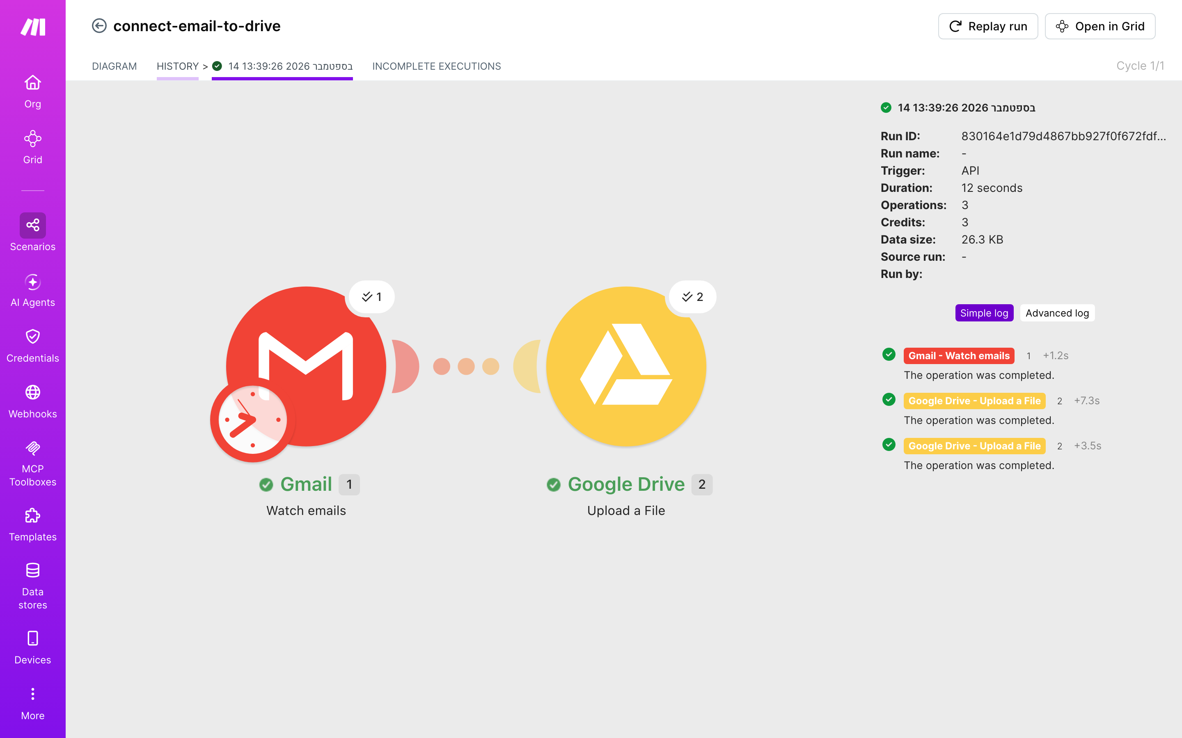Click the clock schedule icon on the Gmail module
1182x738 pixels.
252,420
